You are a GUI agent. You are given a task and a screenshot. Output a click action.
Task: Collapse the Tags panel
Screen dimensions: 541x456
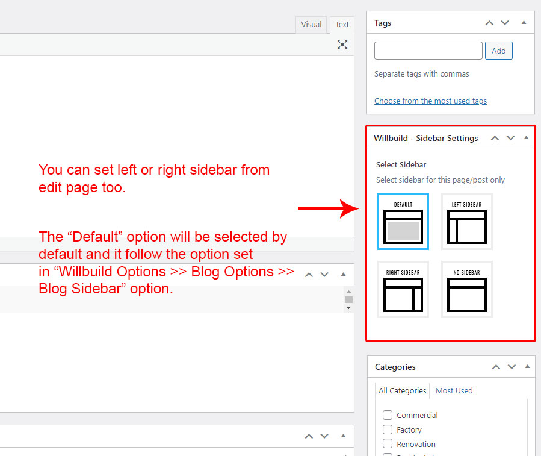click(524, 23)
